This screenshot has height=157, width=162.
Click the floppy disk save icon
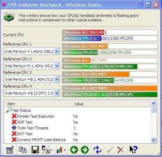[35, 150]
